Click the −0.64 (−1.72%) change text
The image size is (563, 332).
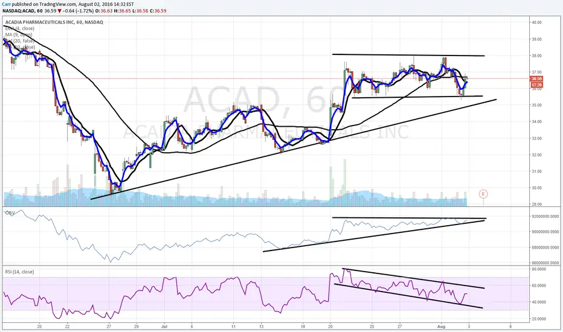tap(79, 11)
